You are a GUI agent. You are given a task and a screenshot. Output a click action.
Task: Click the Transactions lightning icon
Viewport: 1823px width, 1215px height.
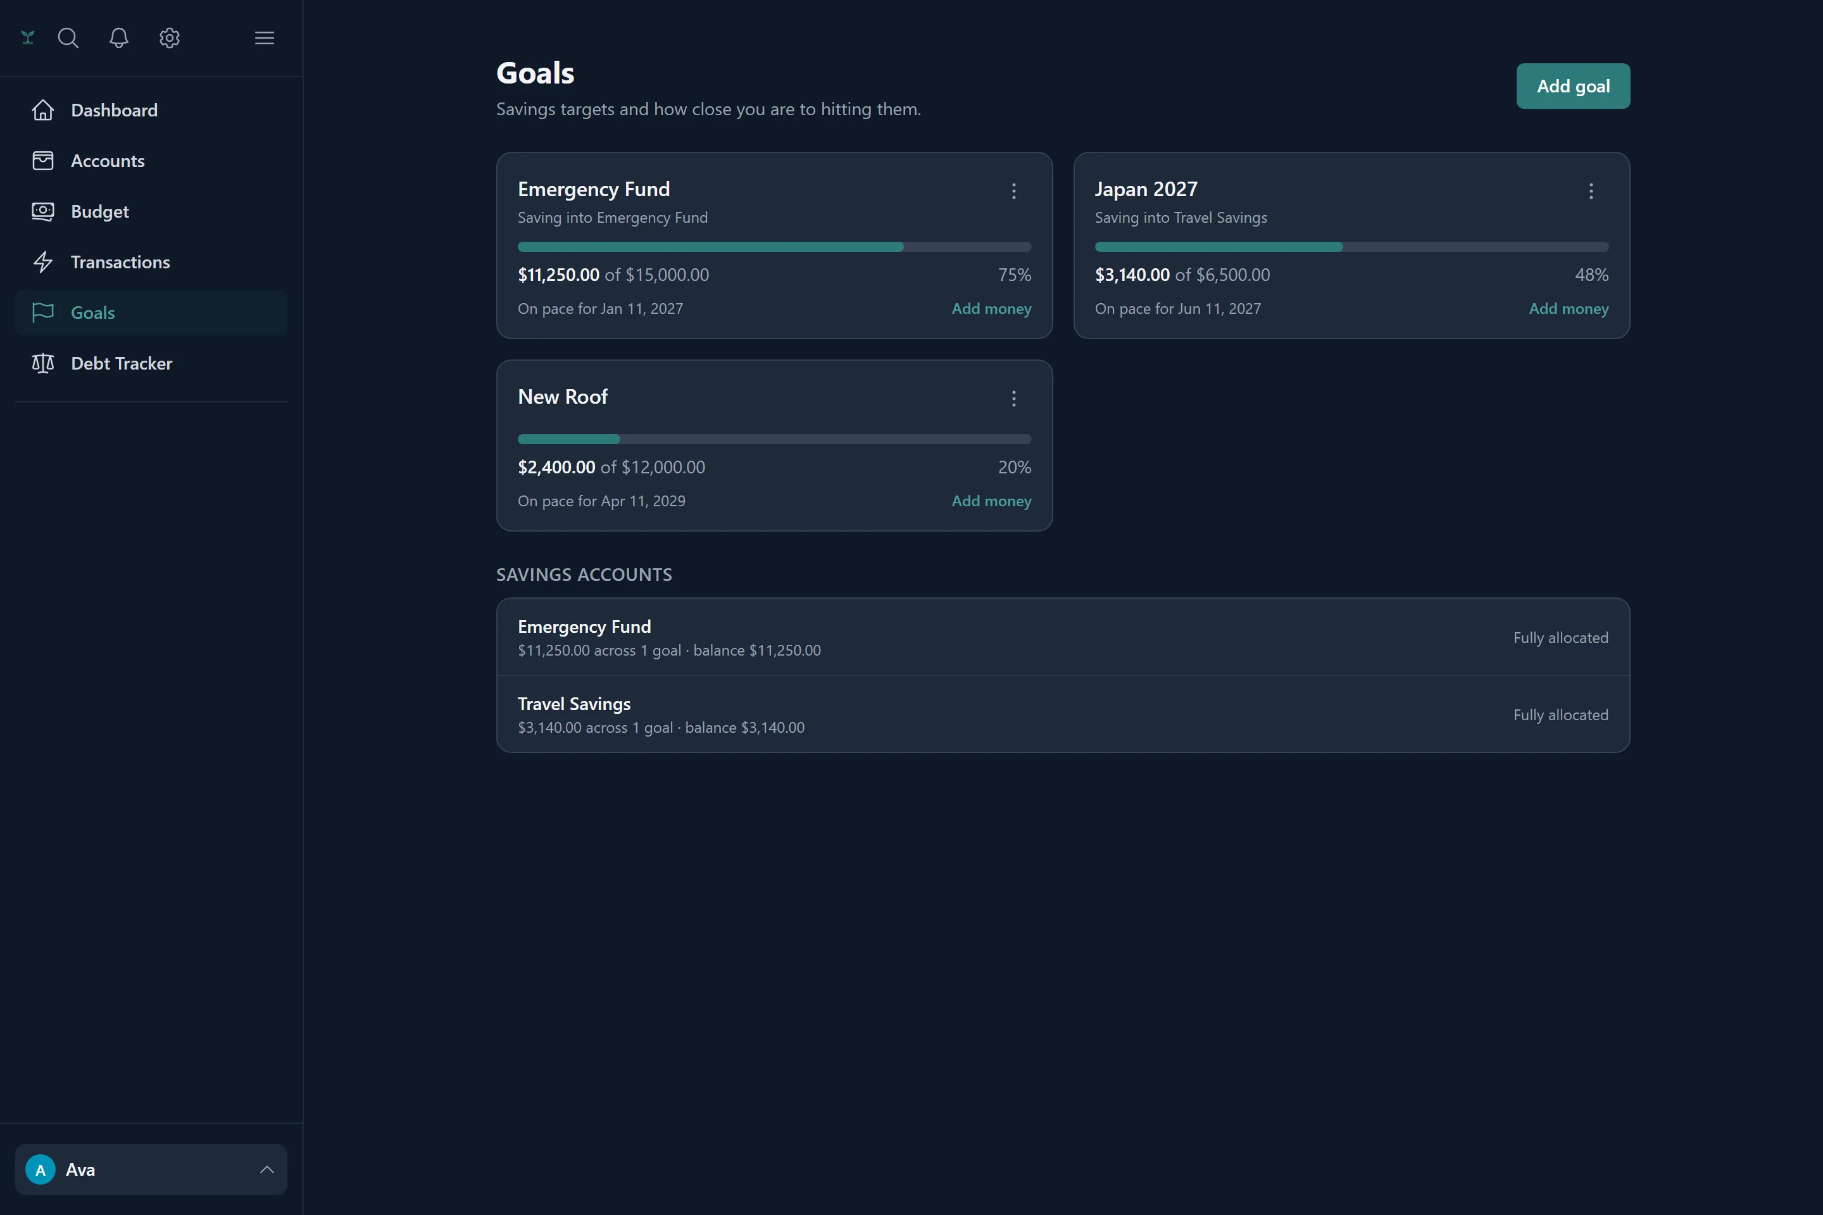tap(42, 262)
